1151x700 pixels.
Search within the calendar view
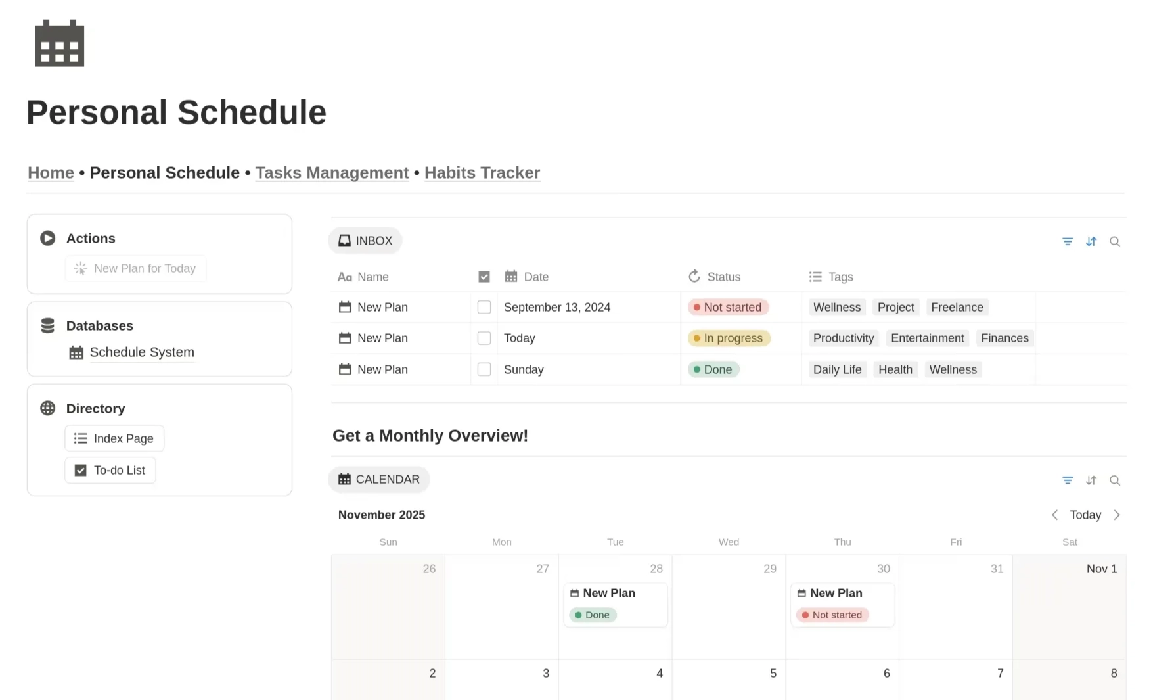1115,480
